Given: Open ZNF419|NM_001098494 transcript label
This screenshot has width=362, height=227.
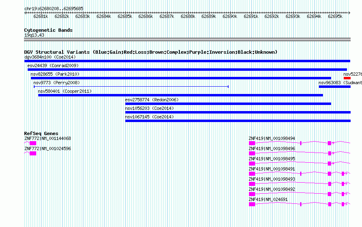Looking at the screenshot, I should coord(272,138).
